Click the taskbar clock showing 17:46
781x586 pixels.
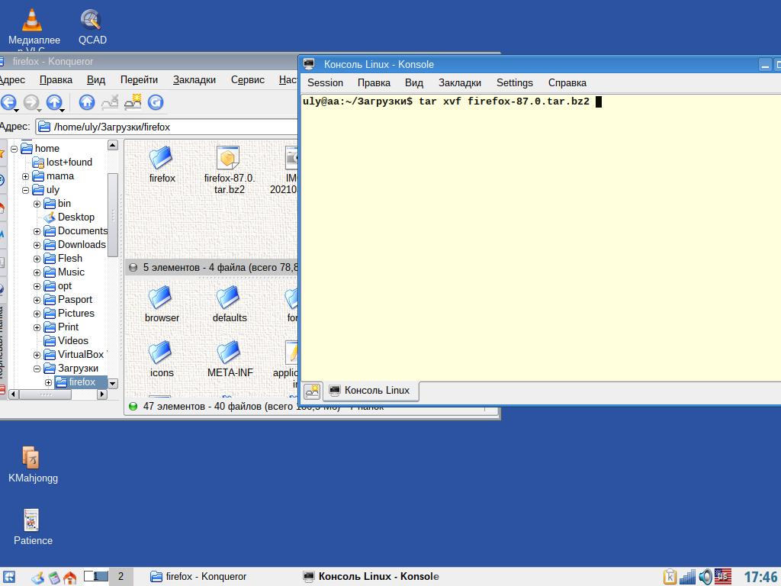pos(760,578)
